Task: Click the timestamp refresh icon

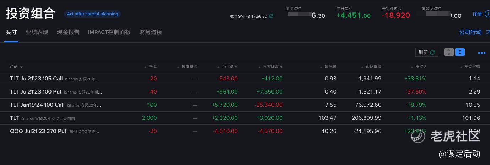Action: pyautogui.click(x=271, y=16)
